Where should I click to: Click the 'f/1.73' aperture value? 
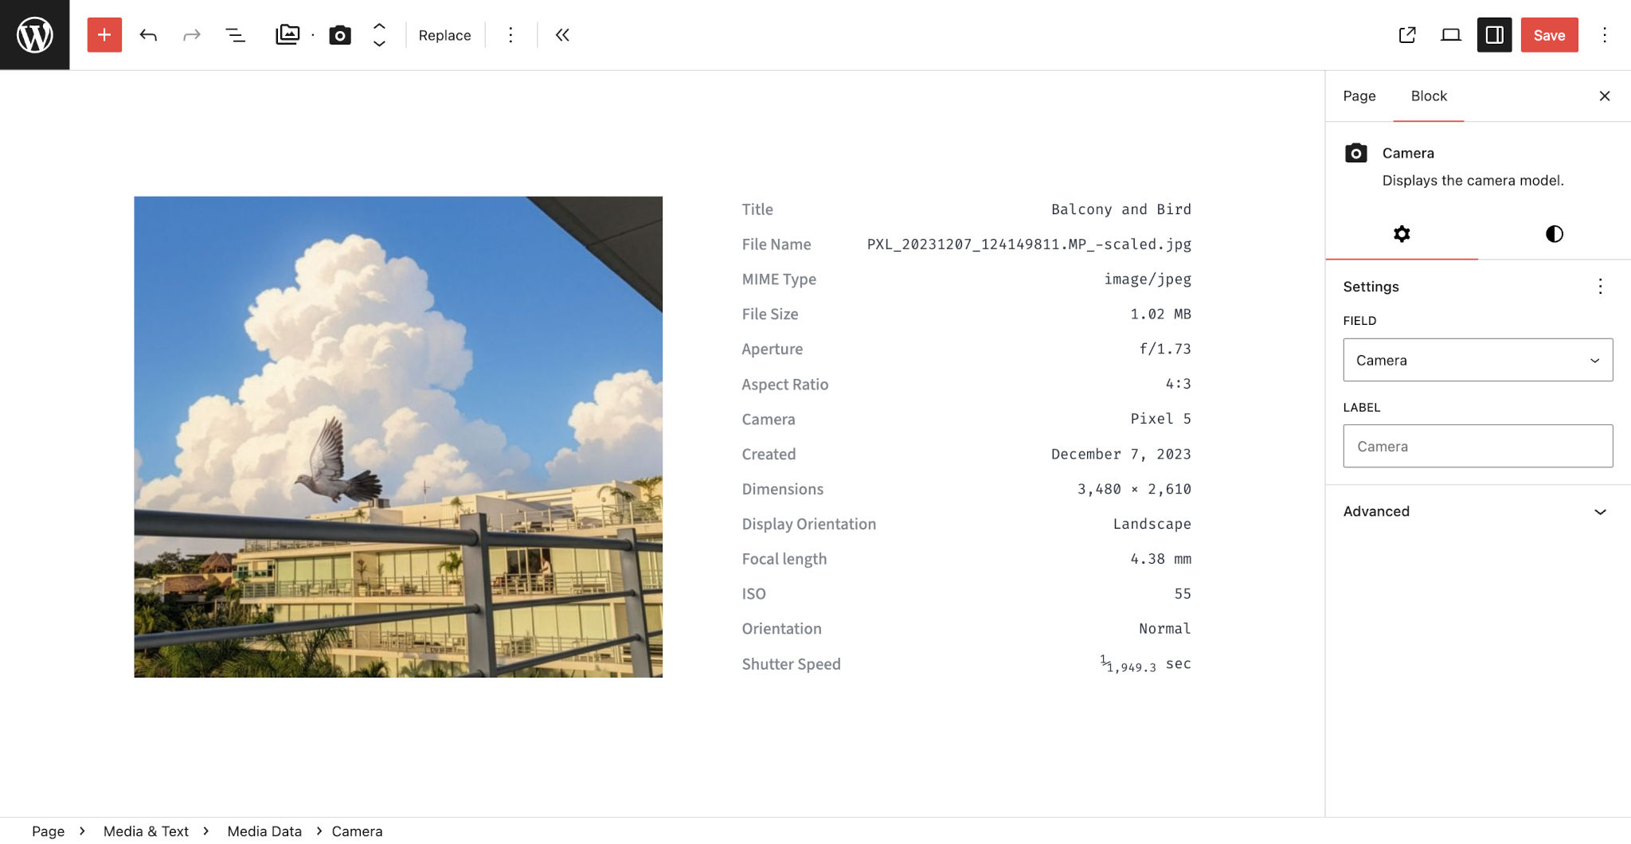click(x=1165, y=349)
